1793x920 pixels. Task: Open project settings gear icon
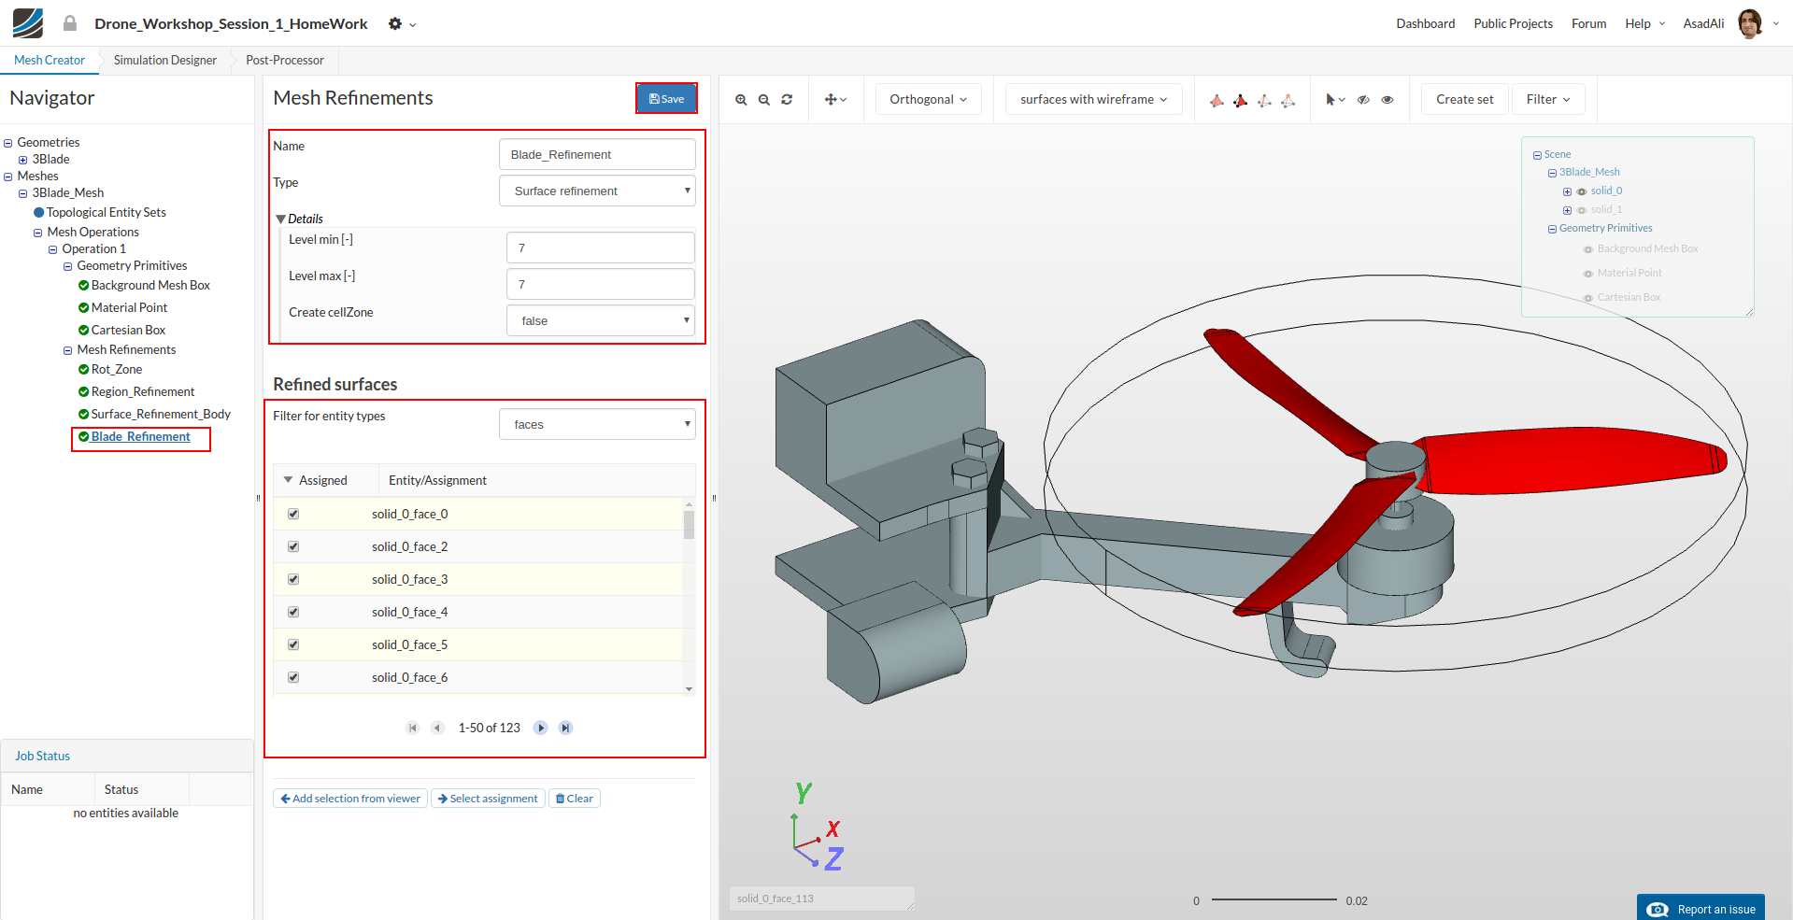[x=395, y=24]
